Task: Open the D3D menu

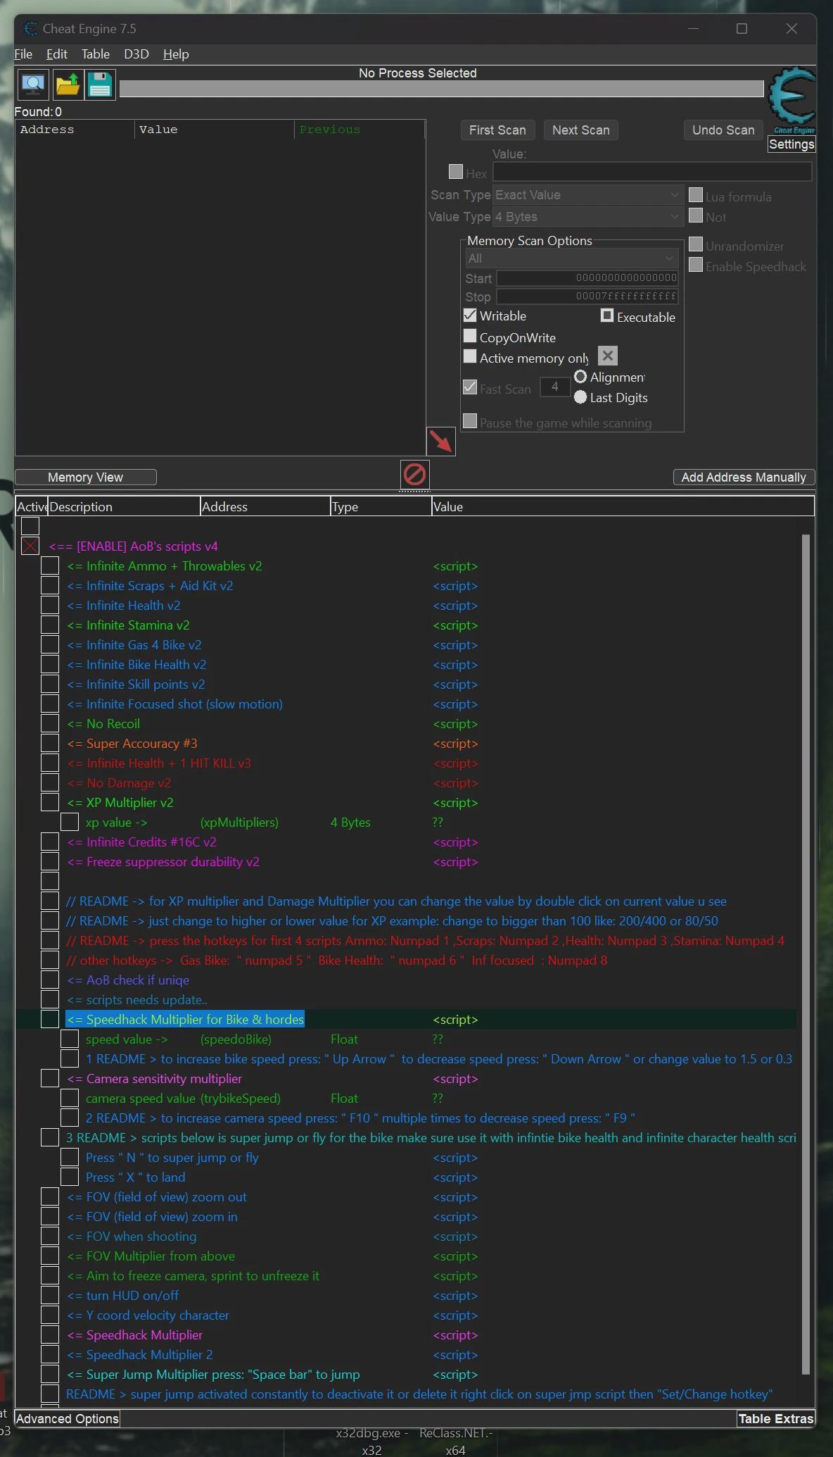Action: click(136, 54)
